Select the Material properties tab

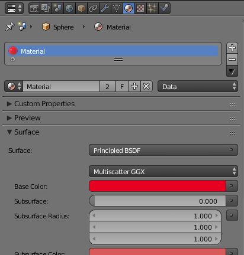point(129,8)
